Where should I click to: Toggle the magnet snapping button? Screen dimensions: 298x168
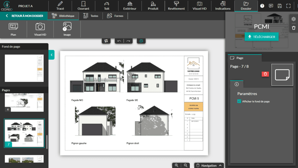141,41
